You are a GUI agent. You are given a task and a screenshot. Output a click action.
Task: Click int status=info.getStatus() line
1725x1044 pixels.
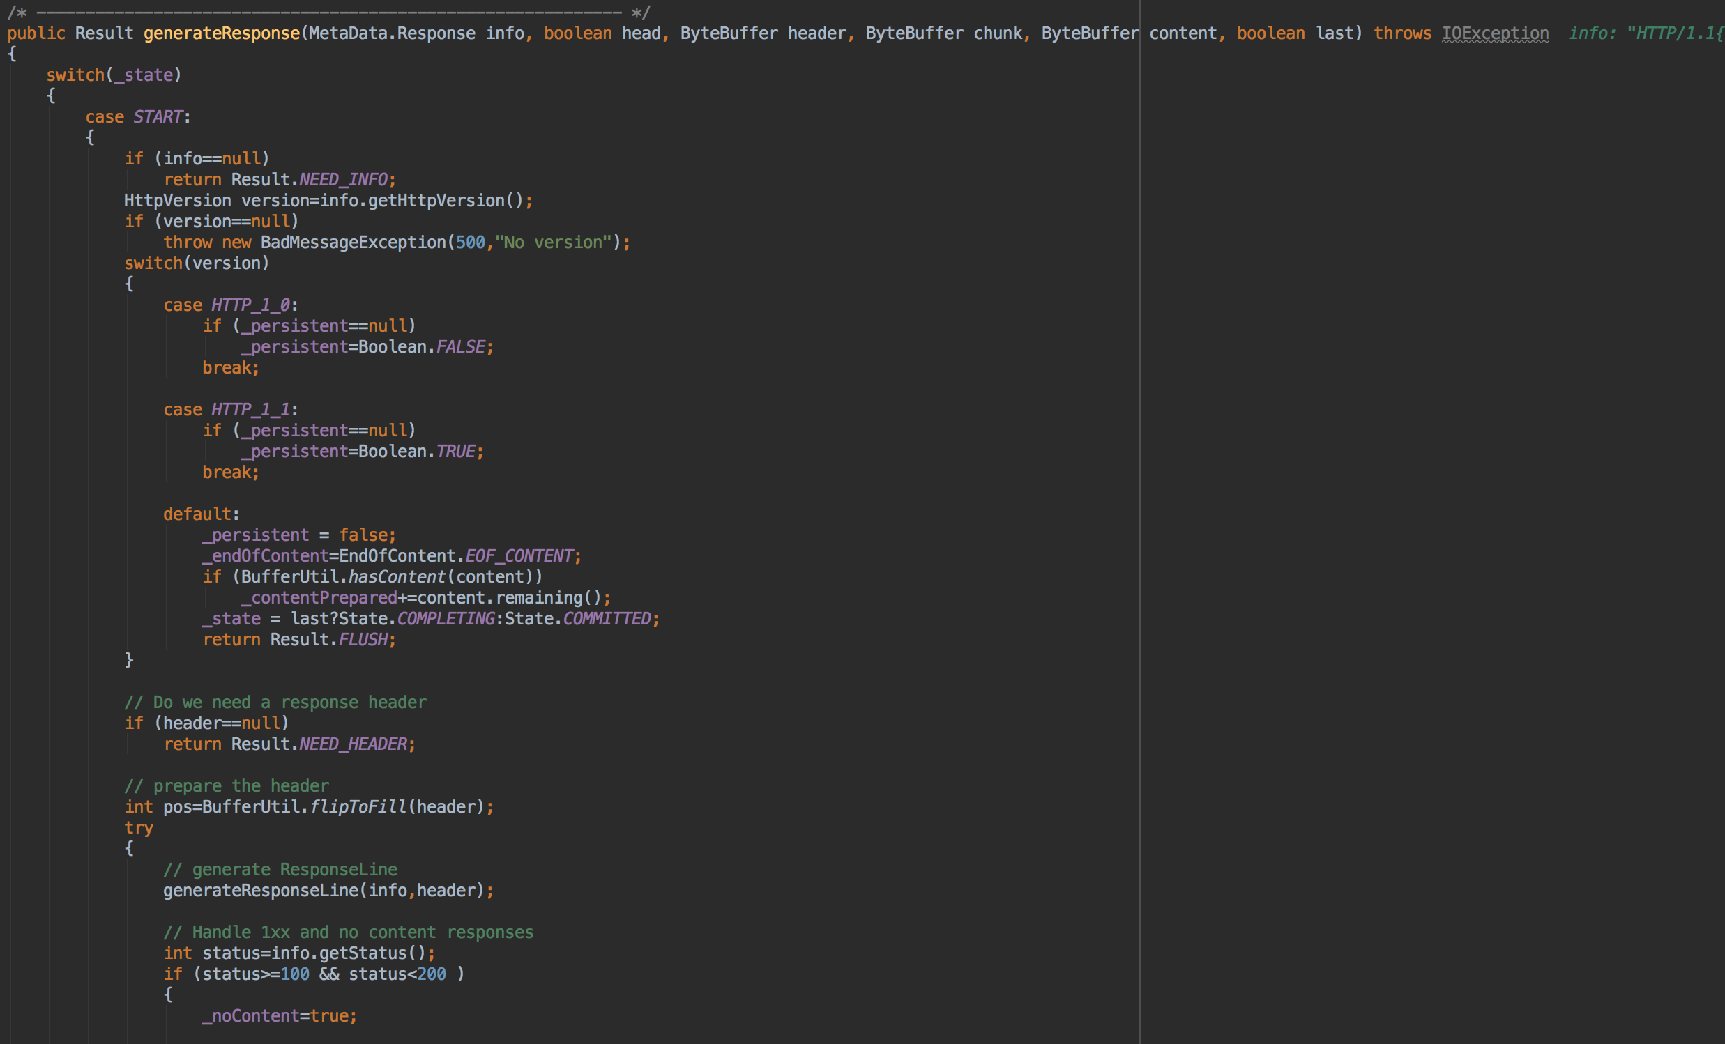click(299, 953)
